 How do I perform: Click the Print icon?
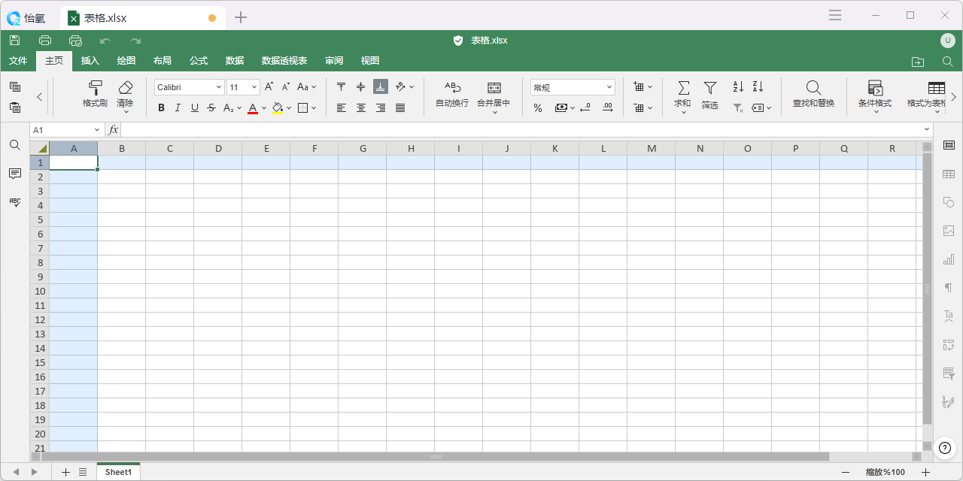coord(45,41)
